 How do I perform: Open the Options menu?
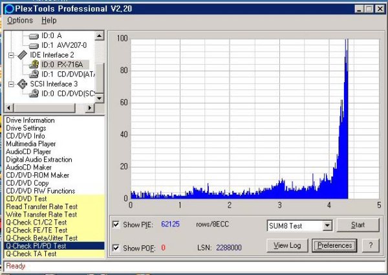point(20,20)
